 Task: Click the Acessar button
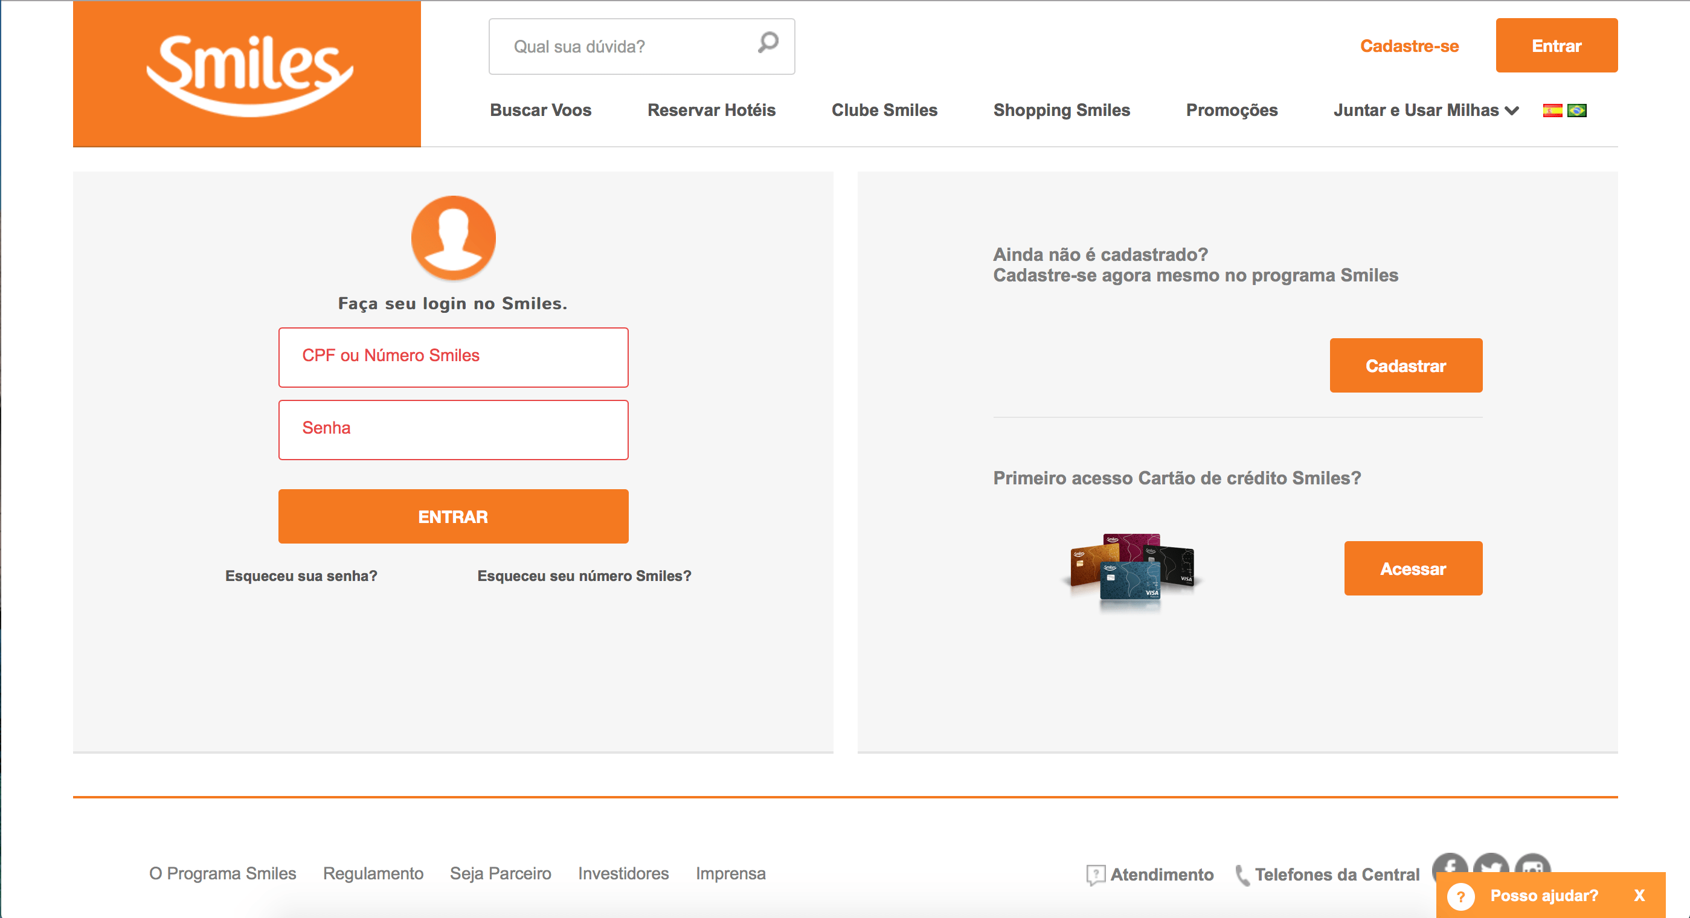tap(1413, 568)
